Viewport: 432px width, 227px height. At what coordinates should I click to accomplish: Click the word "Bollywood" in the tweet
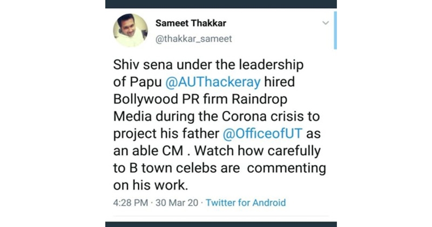click(x=140, y=101)
